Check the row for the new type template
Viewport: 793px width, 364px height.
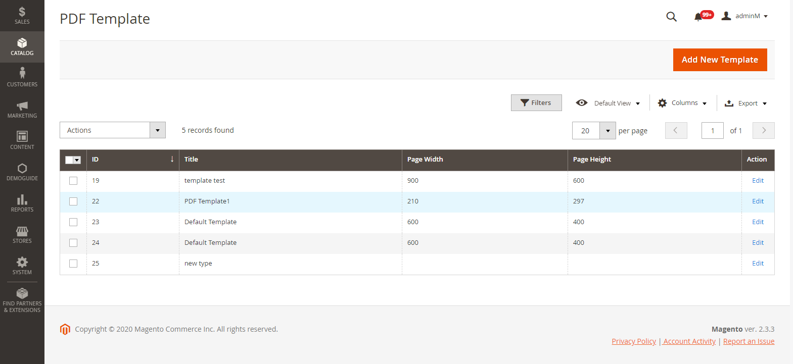[73, 264]
